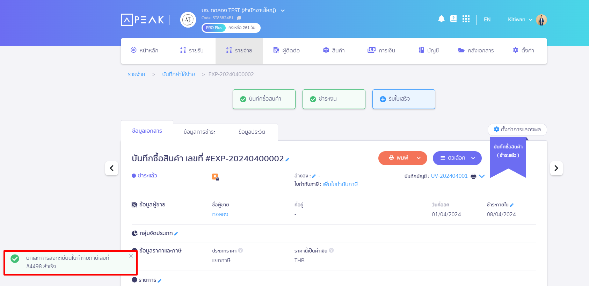Click help icon beside ราคานี้เป็นค่าเงิน
The height and width of the screenshot is (286, 589).
331,250
